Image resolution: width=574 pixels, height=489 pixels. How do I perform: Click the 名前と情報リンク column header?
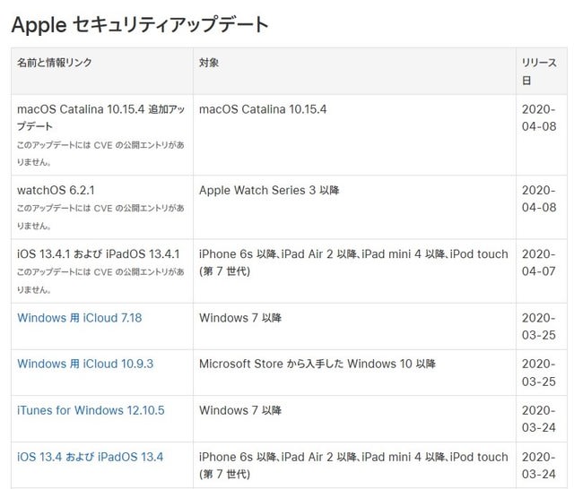(55, 63)
